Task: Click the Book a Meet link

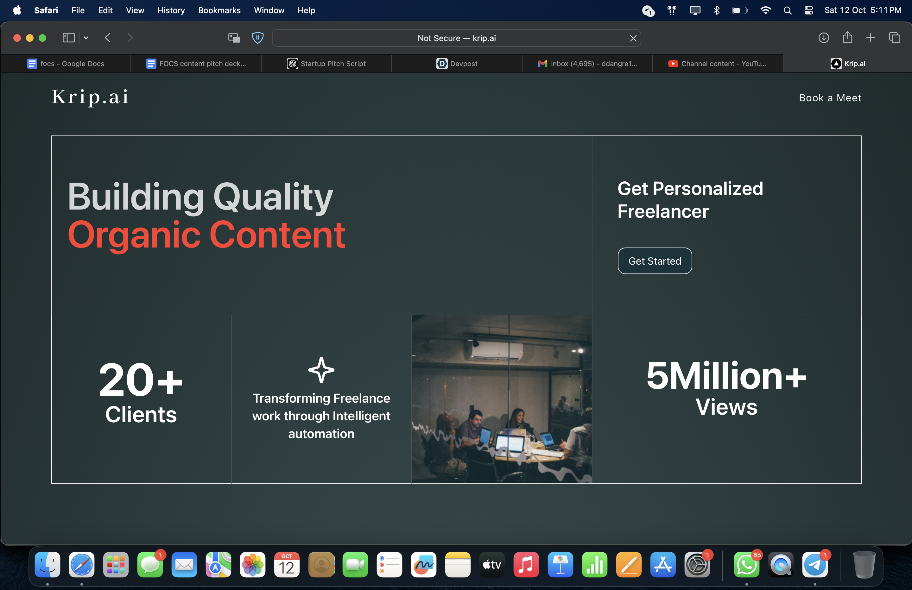Action: click(830, 98)
